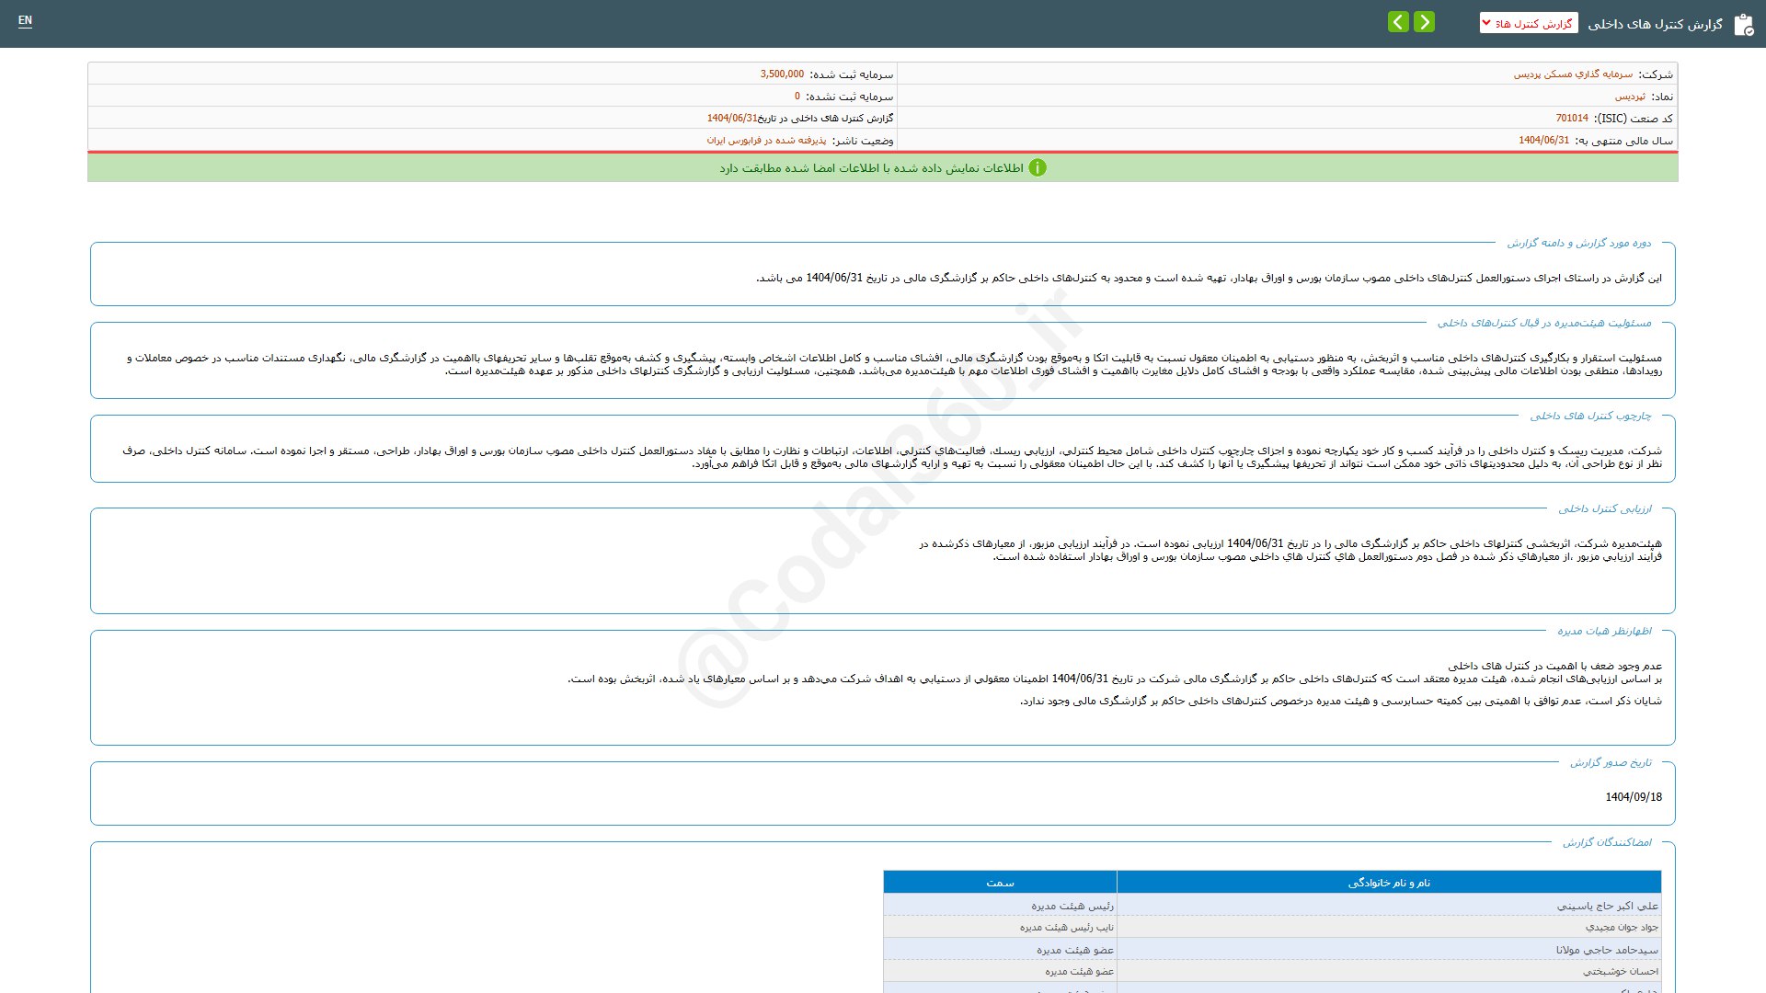
Task: Click registered capital value 3,500,000
Action: pos(782,74)
